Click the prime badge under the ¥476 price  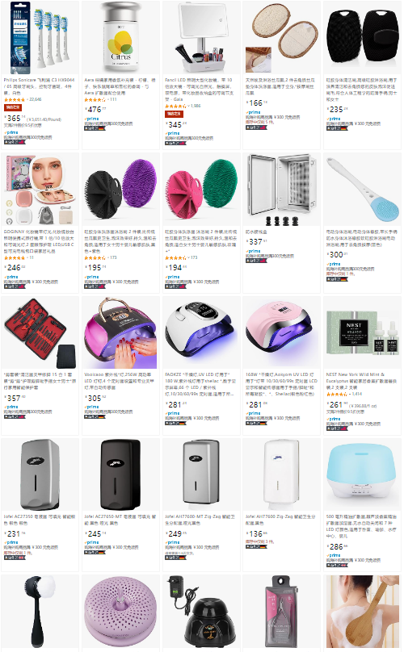tap(91, 119)
